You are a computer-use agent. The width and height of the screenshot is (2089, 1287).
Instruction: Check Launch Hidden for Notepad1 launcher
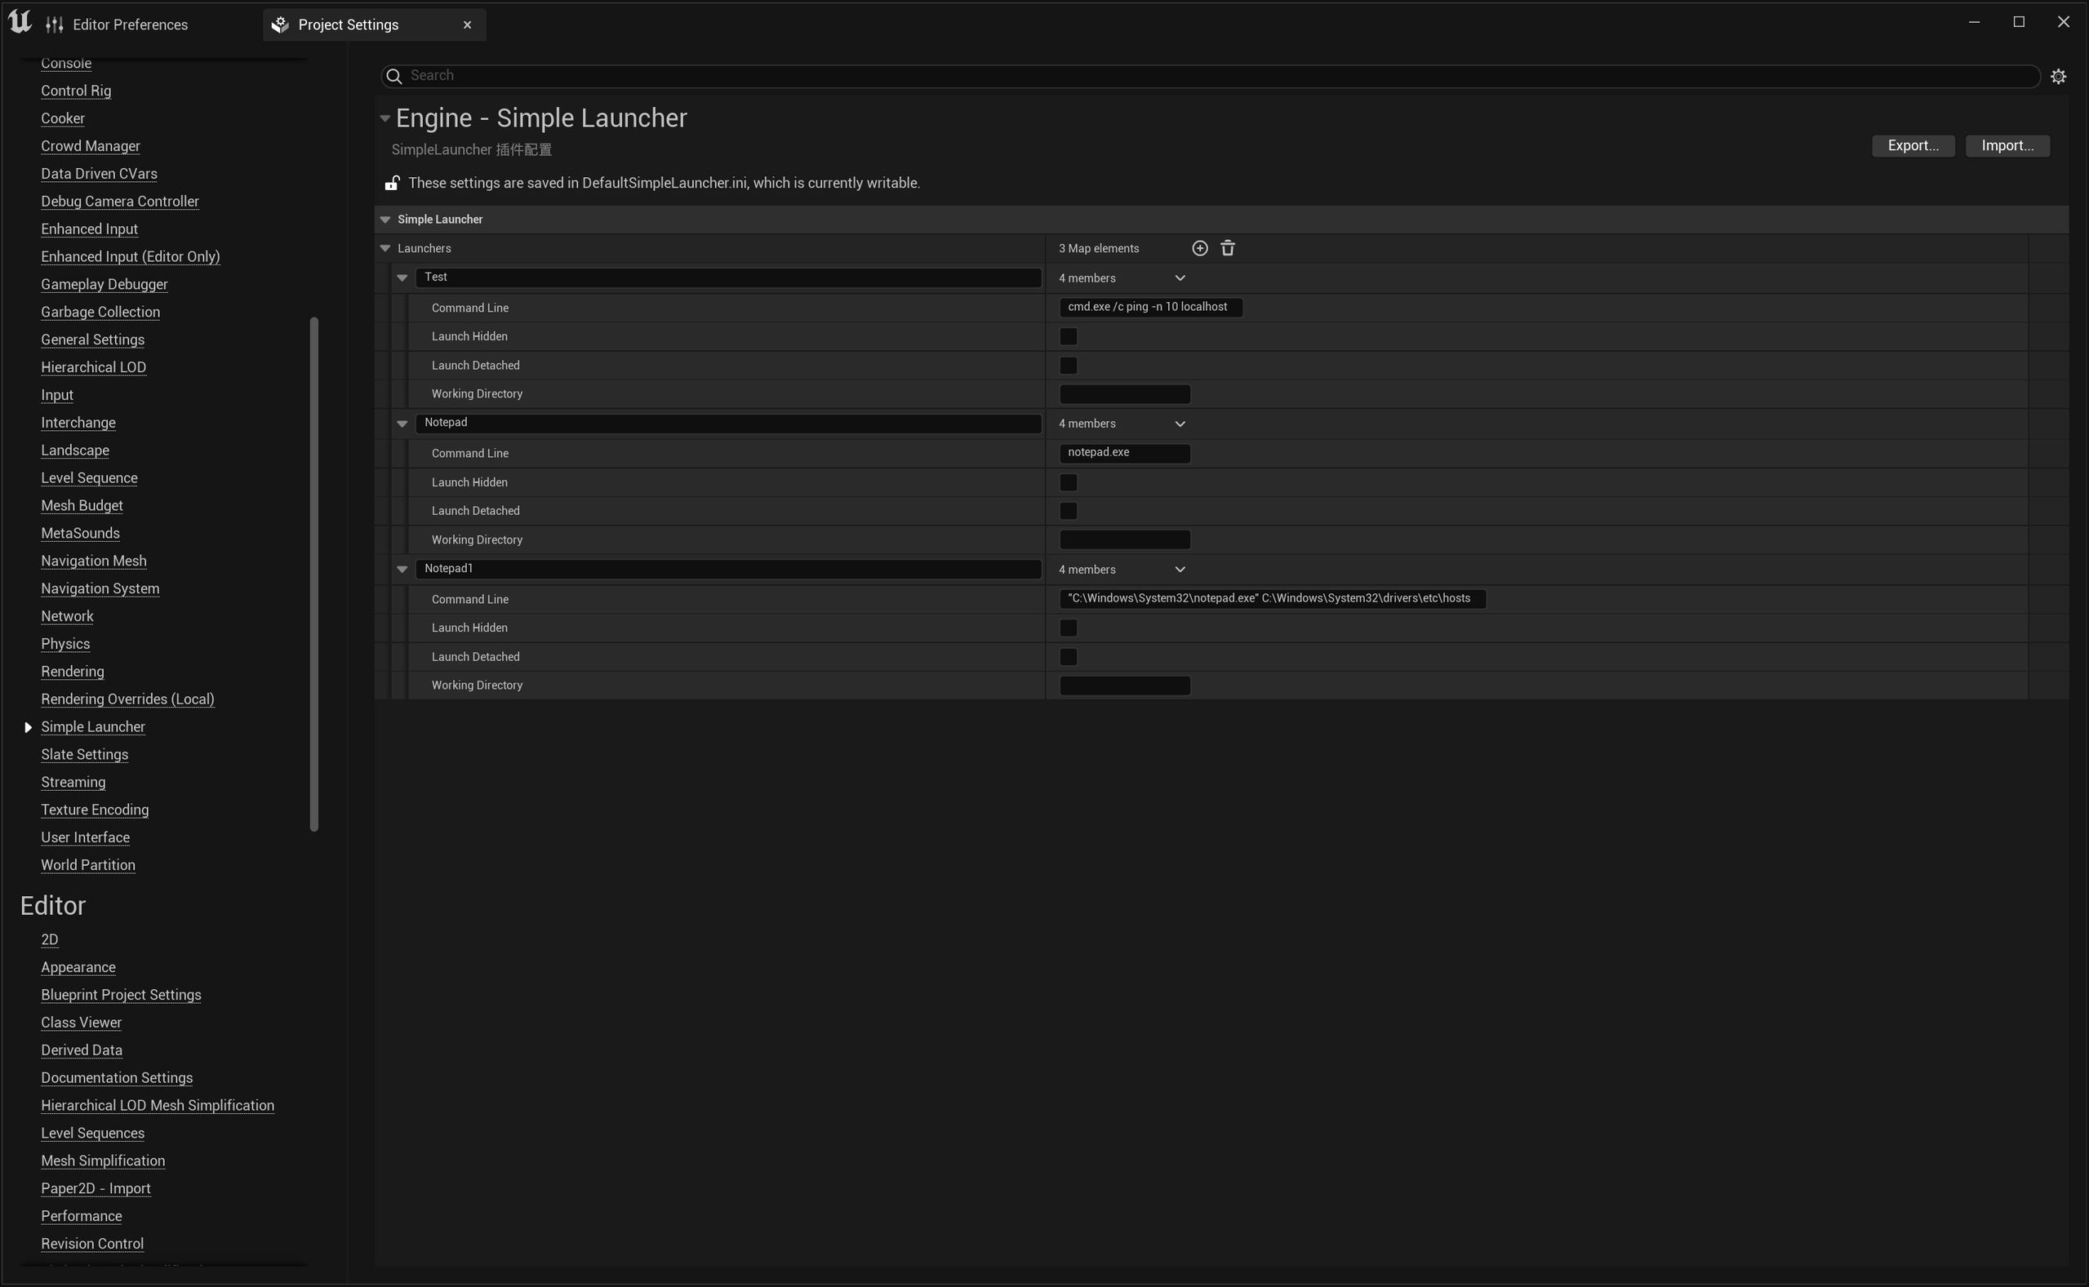(1069, 628)
